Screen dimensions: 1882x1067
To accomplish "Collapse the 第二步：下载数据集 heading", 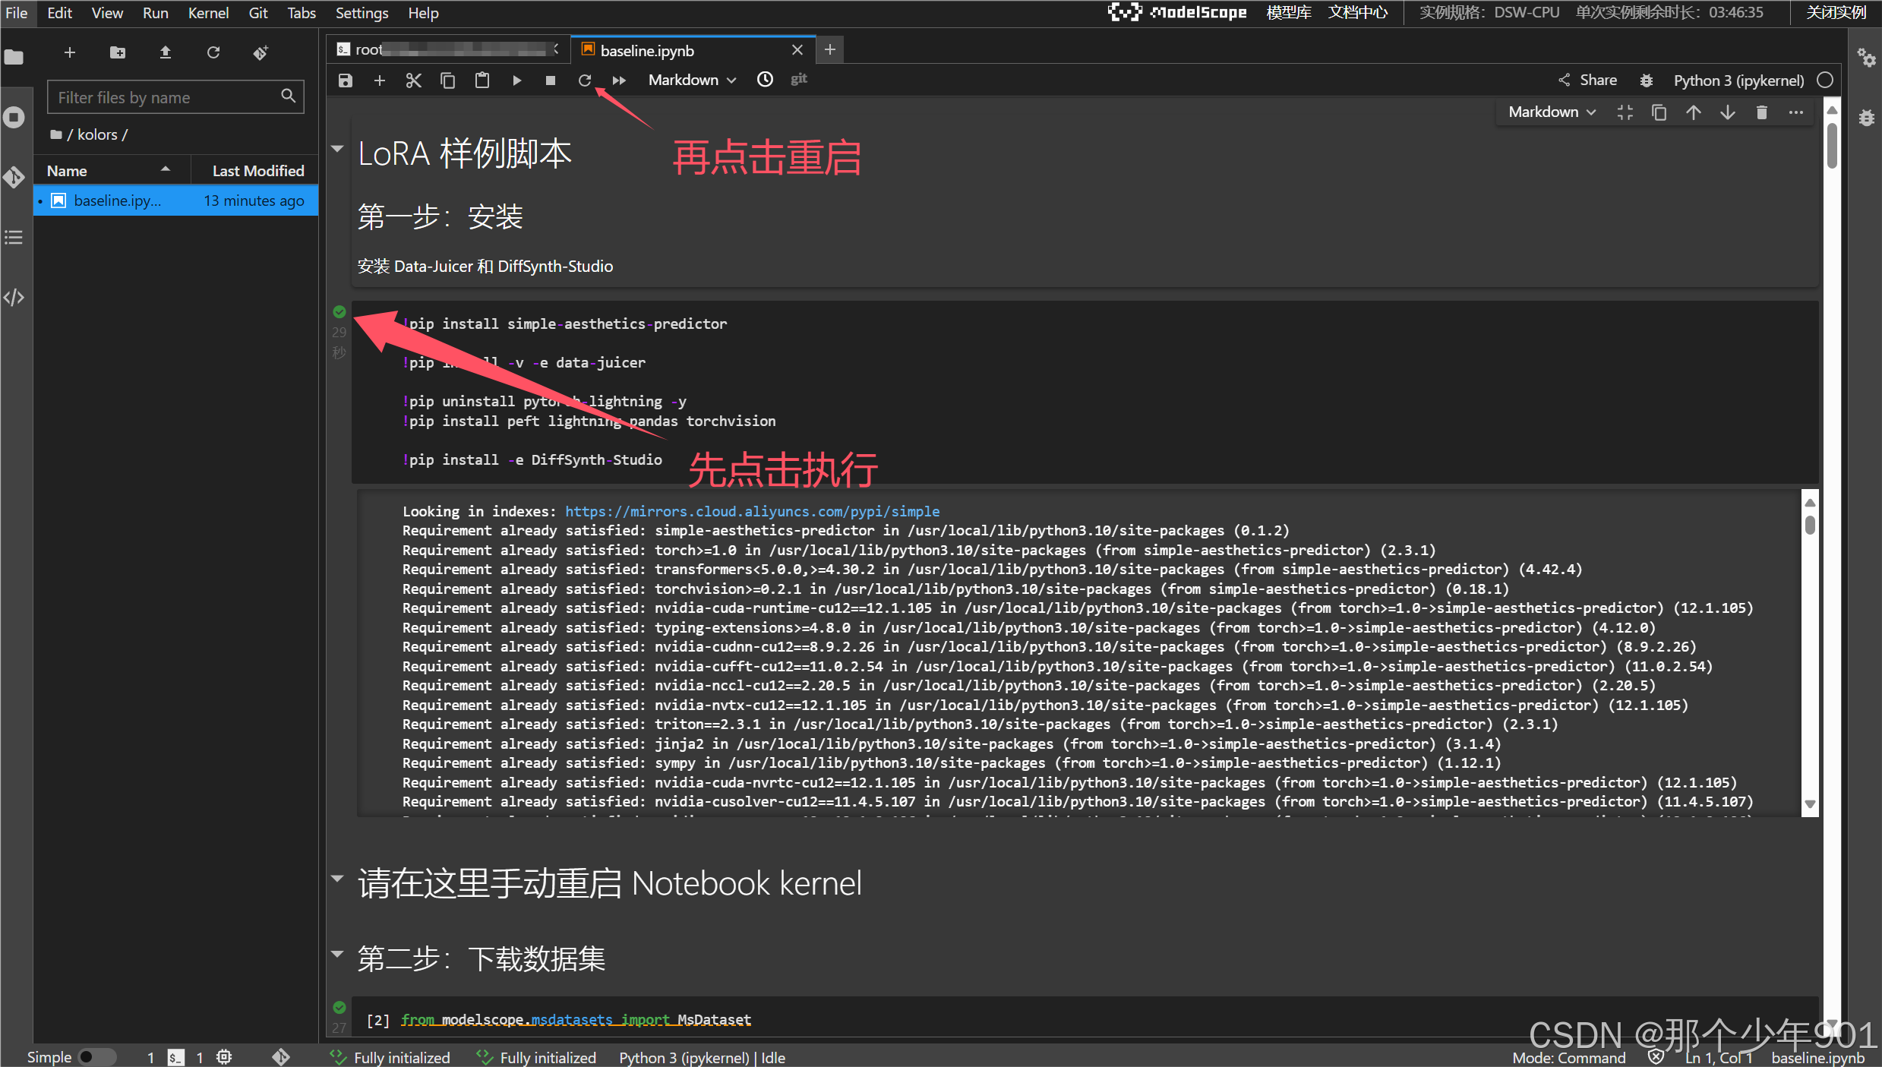I will pyautogui.click(x=338, y=955).
